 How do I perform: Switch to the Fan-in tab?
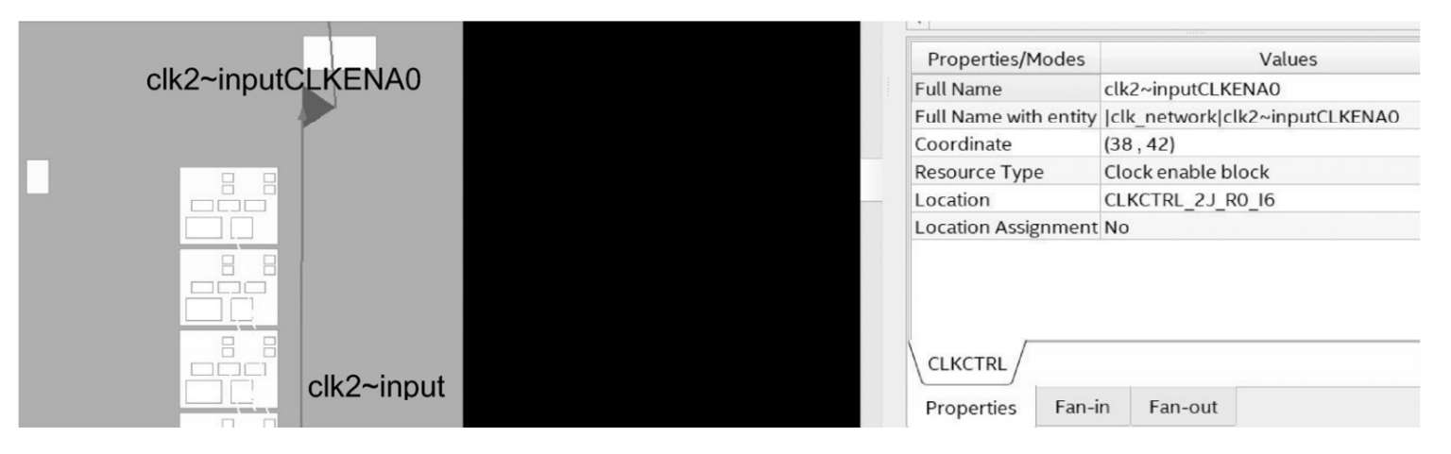point(1083,408)
